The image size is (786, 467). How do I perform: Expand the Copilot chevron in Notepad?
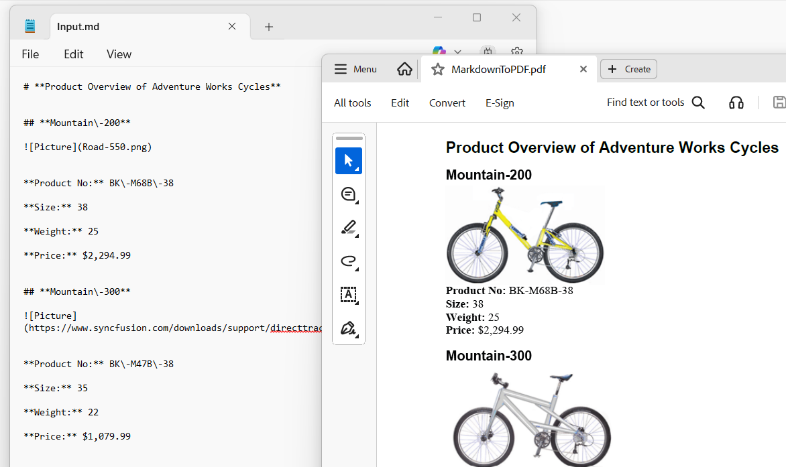point(457,52)
